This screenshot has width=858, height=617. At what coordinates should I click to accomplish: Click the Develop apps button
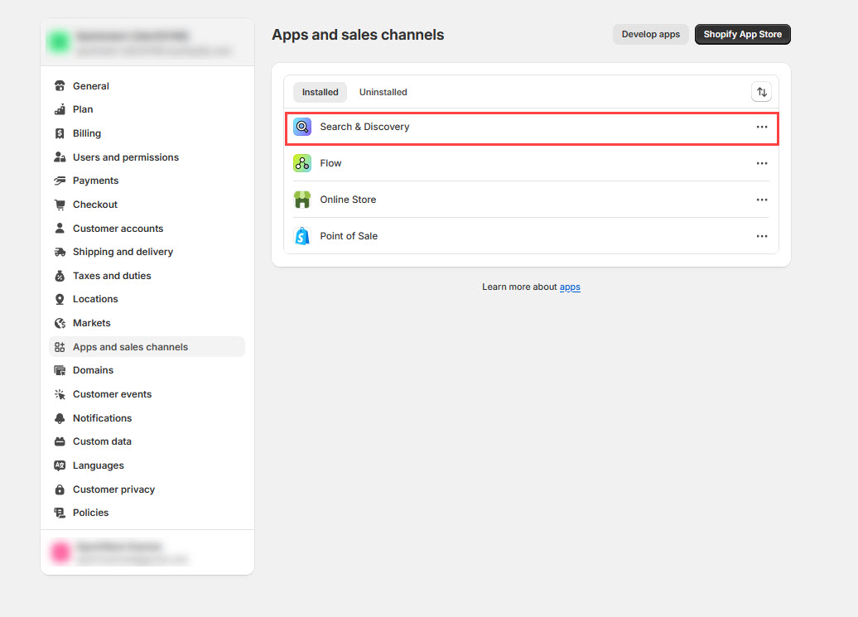[650, 34]
